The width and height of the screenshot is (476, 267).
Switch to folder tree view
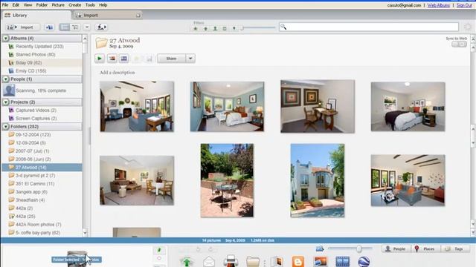click(75, 27)
